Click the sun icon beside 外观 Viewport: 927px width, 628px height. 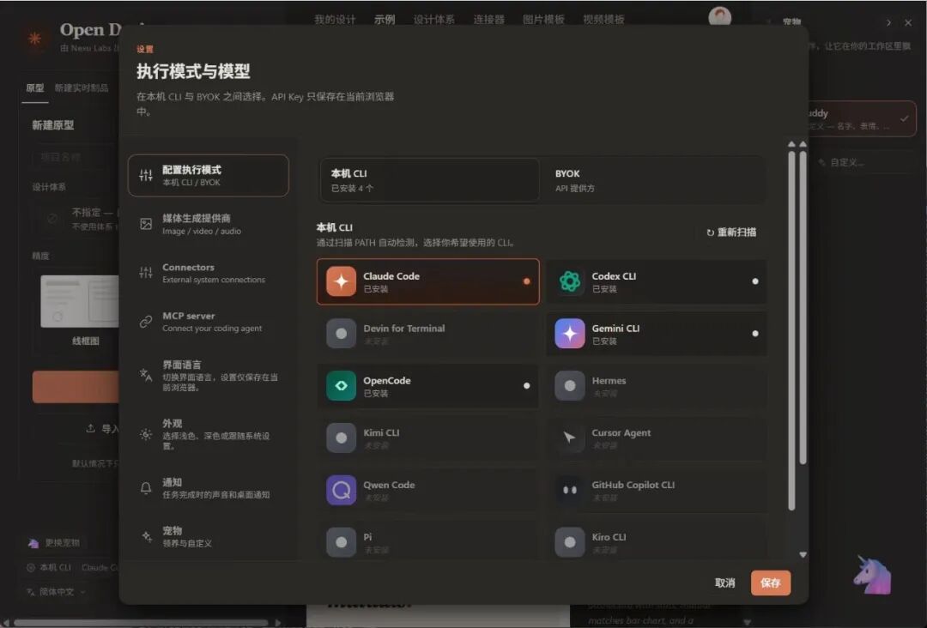(145, 434)
